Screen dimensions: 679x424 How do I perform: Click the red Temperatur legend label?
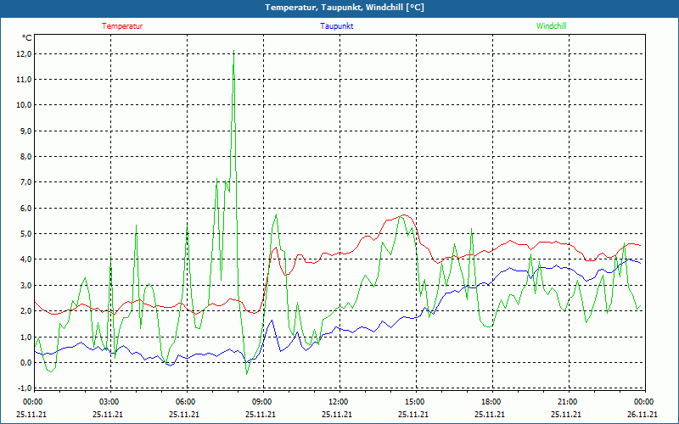pyautogui.click(x=122, y=26)
